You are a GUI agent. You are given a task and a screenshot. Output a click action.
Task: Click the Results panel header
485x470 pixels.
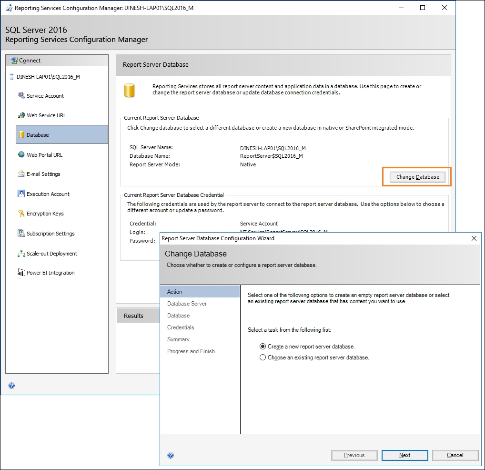[x=138, y=316]
